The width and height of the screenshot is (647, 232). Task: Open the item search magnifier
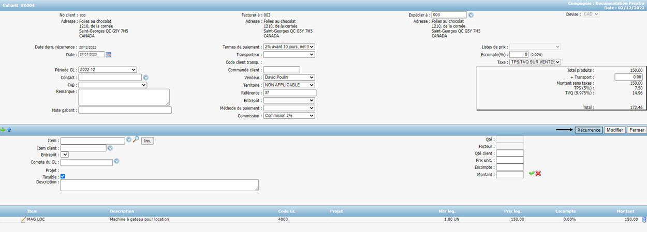click(x=136, y=140)
